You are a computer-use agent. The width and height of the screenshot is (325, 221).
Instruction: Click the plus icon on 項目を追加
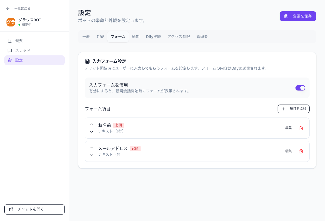tap(283, 109)
